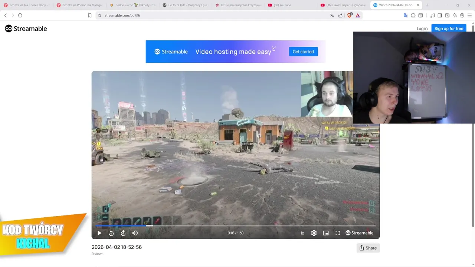Image resolution: width=475 pixels, height=267 pixels.
Task: Go forward in browser history
Action: pyautogui.click(x=13, y=15)
